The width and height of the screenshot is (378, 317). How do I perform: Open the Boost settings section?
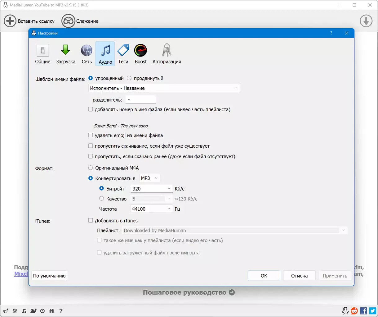(140, 54)
